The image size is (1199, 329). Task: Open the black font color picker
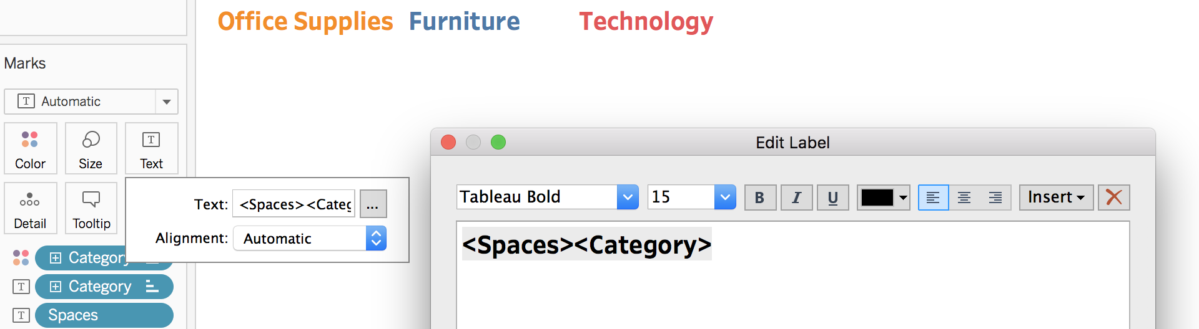(883, 198)
